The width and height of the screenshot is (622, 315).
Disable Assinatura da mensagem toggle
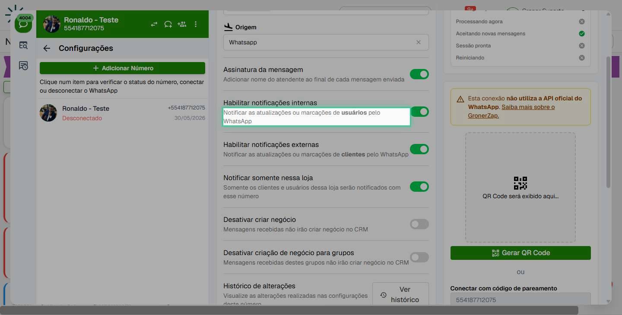pyautogui.click(x=419, y=74)
